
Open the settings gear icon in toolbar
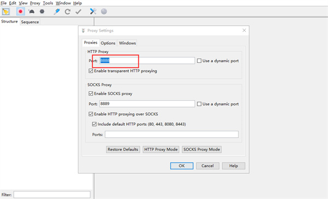click(x=104, y=11)
